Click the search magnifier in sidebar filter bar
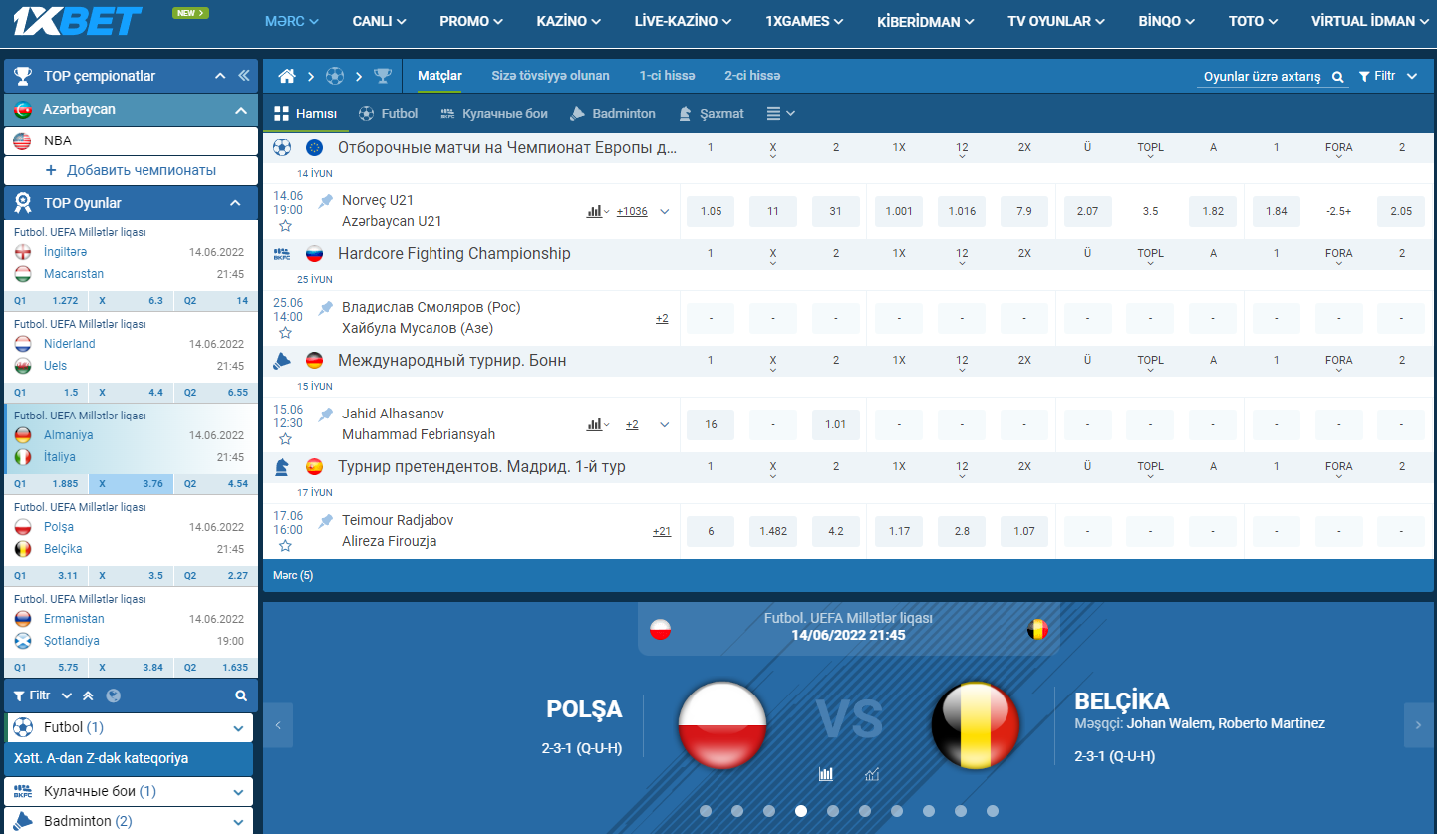 [241, 695]
